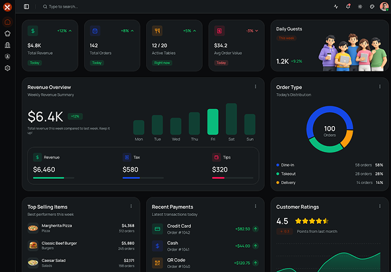Open Revenue Overview options menu
Image resolution: width=391 pixels, height=272 pixels.
256,86
